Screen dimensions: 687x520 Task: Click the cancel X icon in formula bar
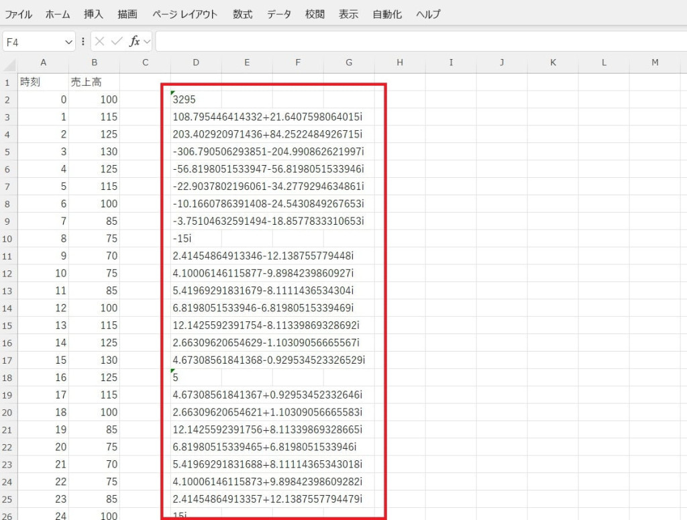[100, 42]
